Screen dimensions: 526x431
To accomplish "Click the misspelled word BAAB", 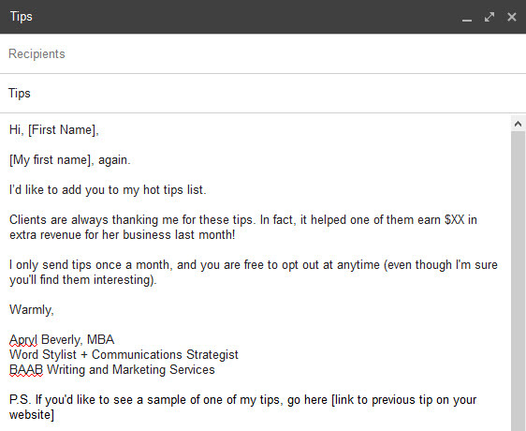I will pyautogui.click(x=26, y=369).
